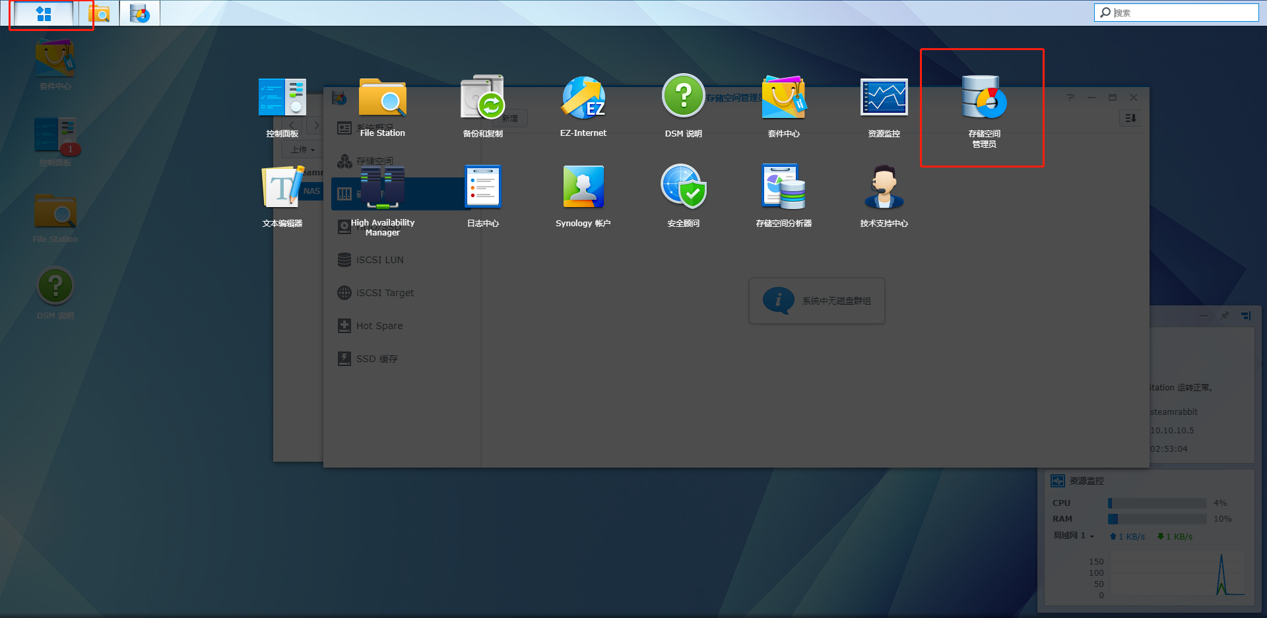Open File Station desktop shortcut
The width and height of the screenshot is (1267, 618).
tap(55, 218)
